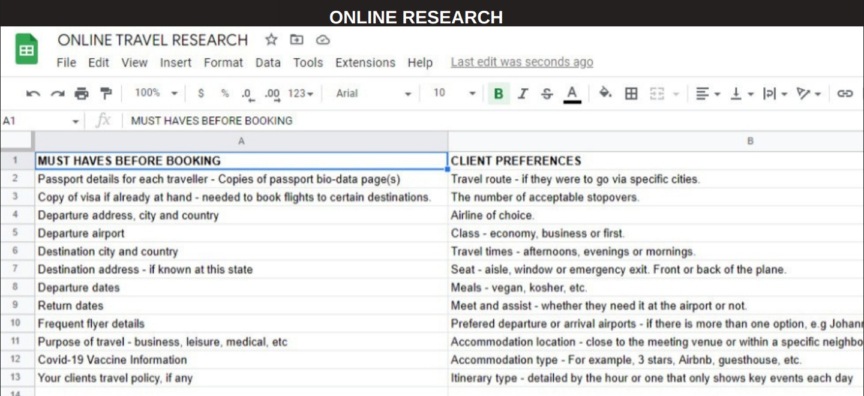This screenshot has height=396, width=864.
Task: Select cell containing 'Frequent flyer details'
Action: (240, 323)
